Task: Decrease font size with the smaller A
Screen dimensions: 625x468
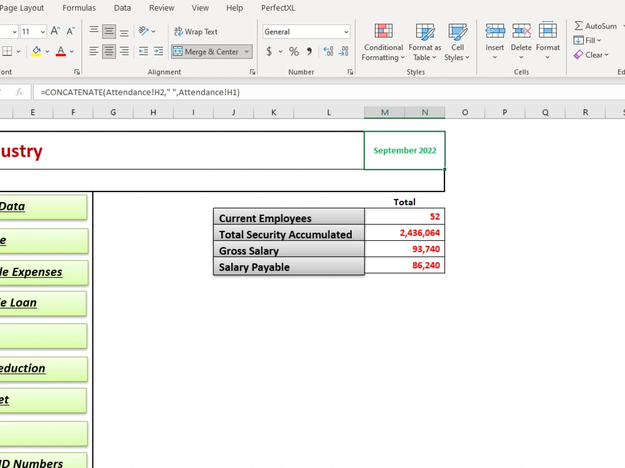Action: (71, 31)
